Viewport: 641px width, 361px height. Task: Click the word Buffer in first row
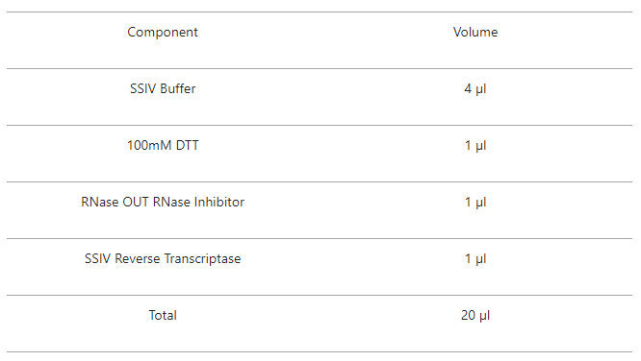point(177,88)
